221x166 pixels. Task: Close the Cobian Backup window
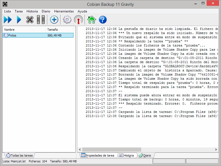(x=213, y=3)
